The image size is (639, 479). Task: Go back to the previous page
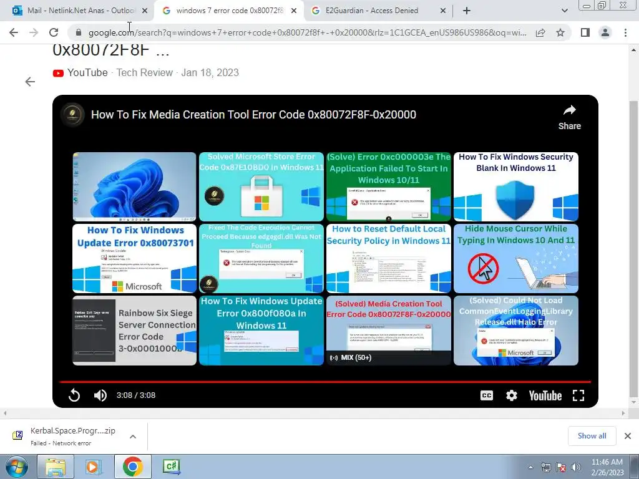point(14,32)
